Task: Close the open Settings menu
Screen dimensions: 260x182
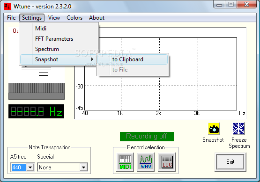Action: (x=32, y=18)
